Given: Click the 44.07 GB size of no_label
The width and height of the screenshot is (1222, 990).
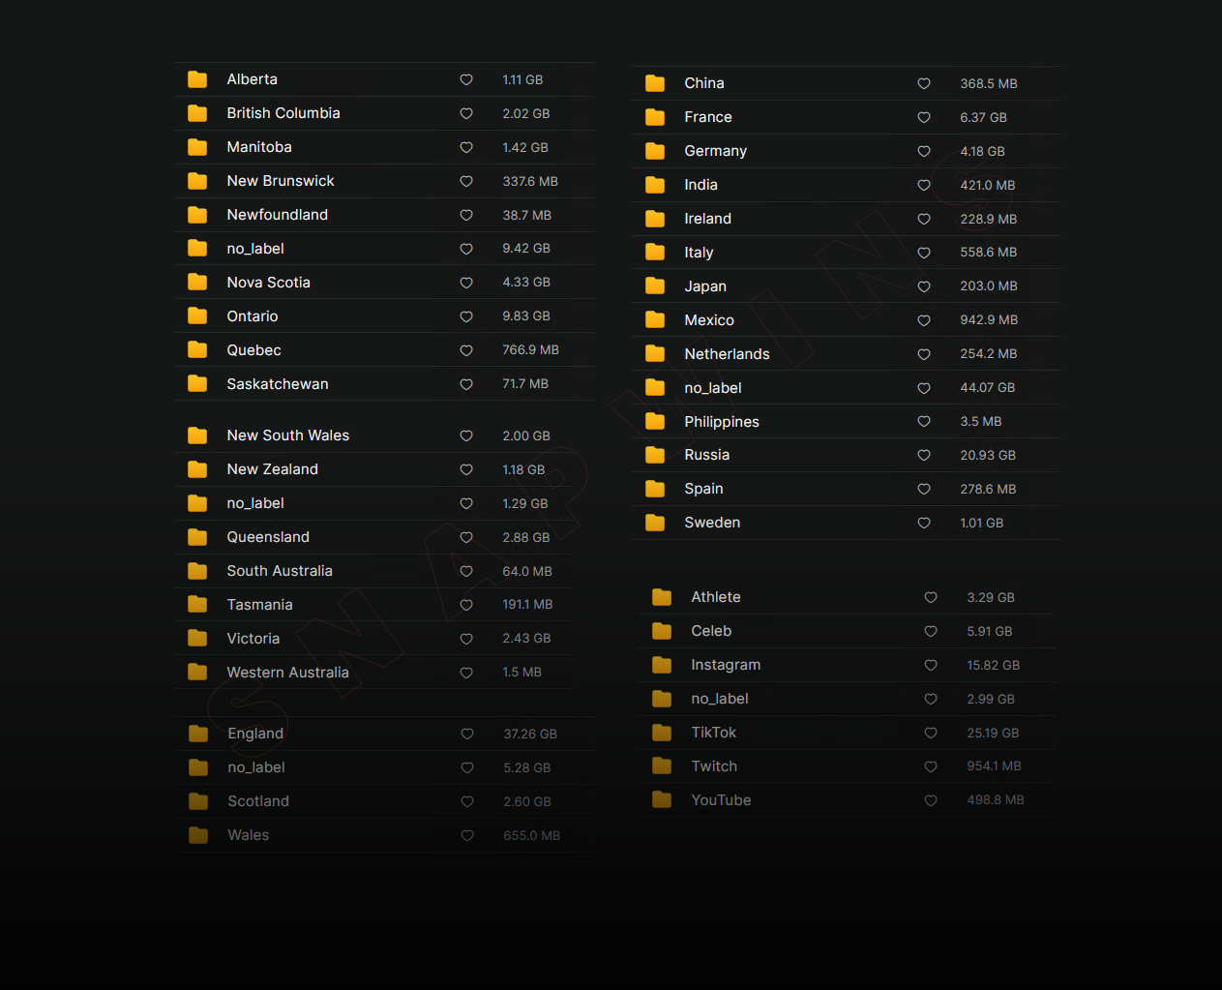Looking at the screenshot, I should [x=987, y=388].
